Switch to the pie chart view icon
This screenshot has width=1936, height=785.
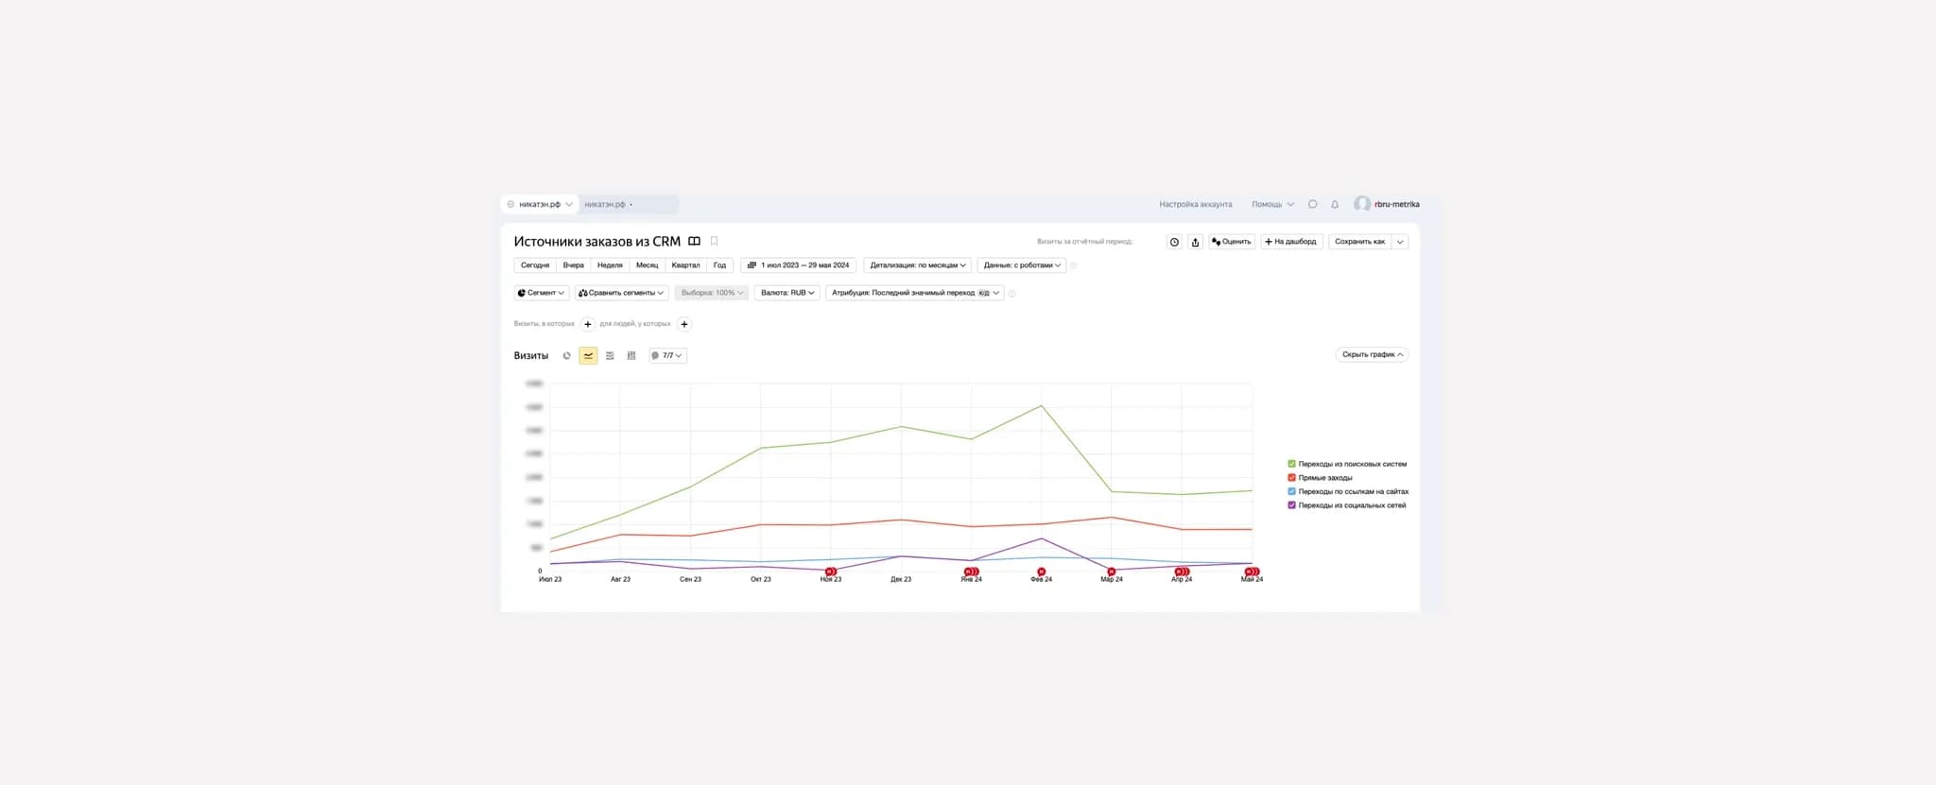pos(566,356)
